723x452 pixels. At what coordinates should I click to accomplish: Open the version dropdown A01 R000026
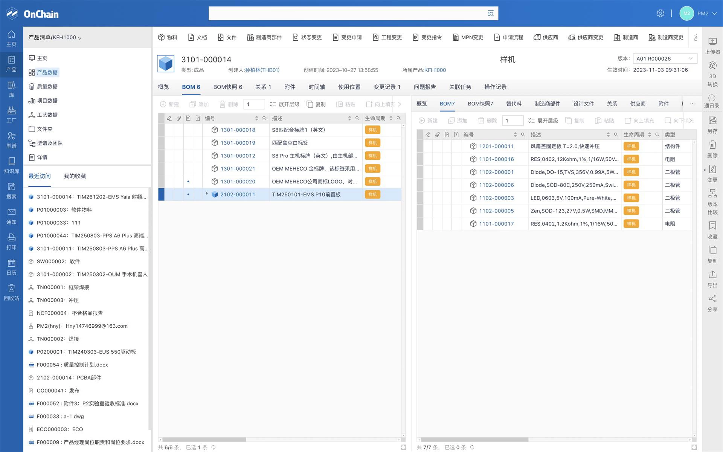pos(665,59)
